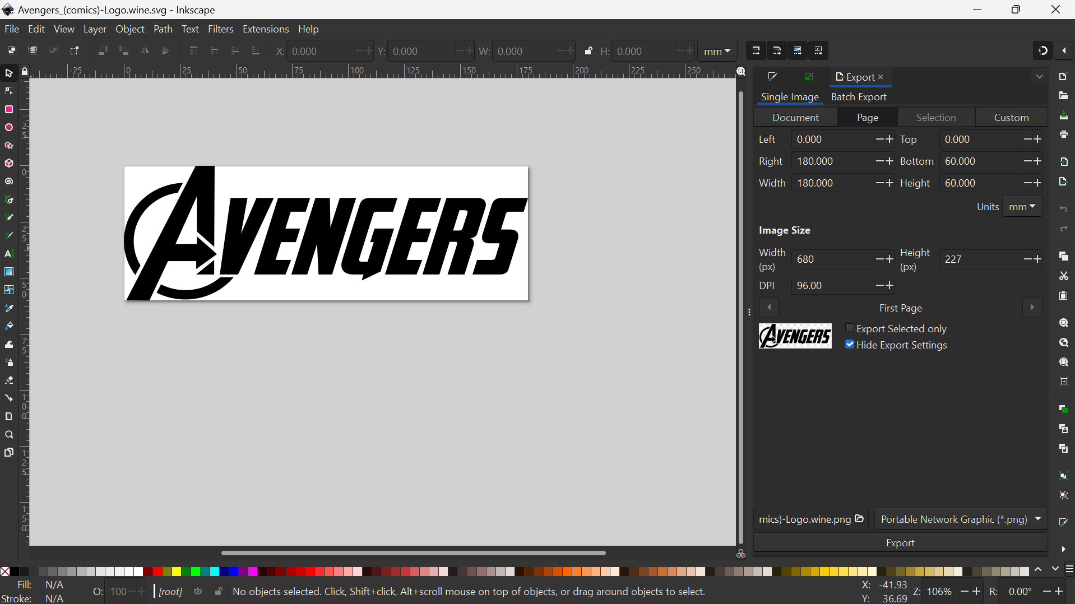Image resolution: width=1075 pixels, height=604 pixels.
Task: Open the Filters menu
Action: click(x=220, y=29)
